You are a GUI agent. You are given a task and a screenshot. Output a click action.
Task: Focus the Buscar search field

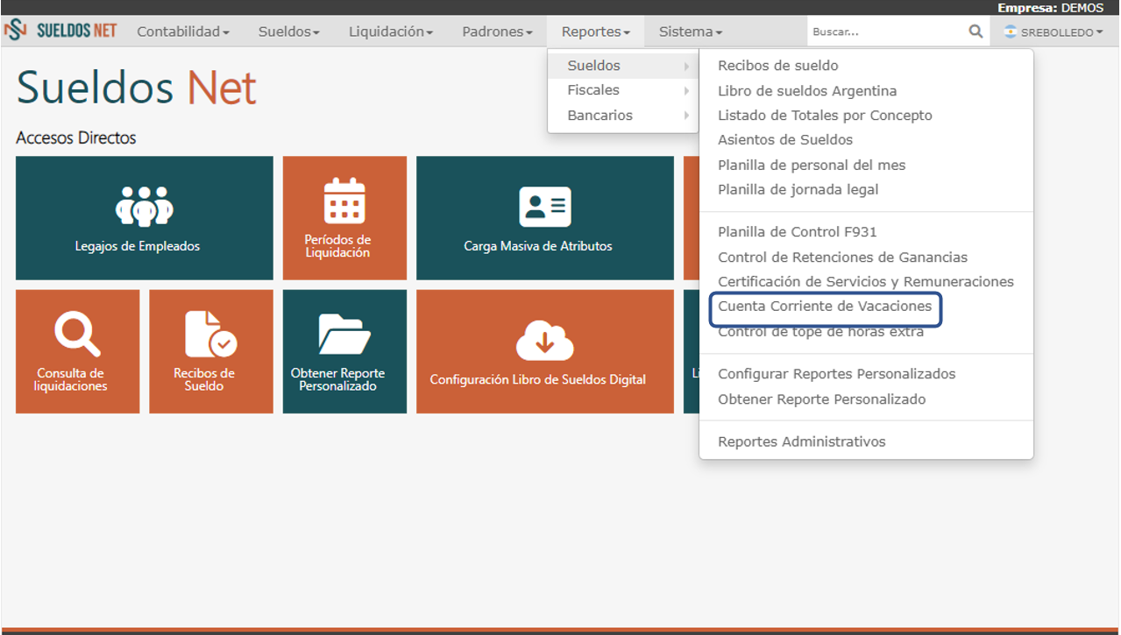(885, 32)
